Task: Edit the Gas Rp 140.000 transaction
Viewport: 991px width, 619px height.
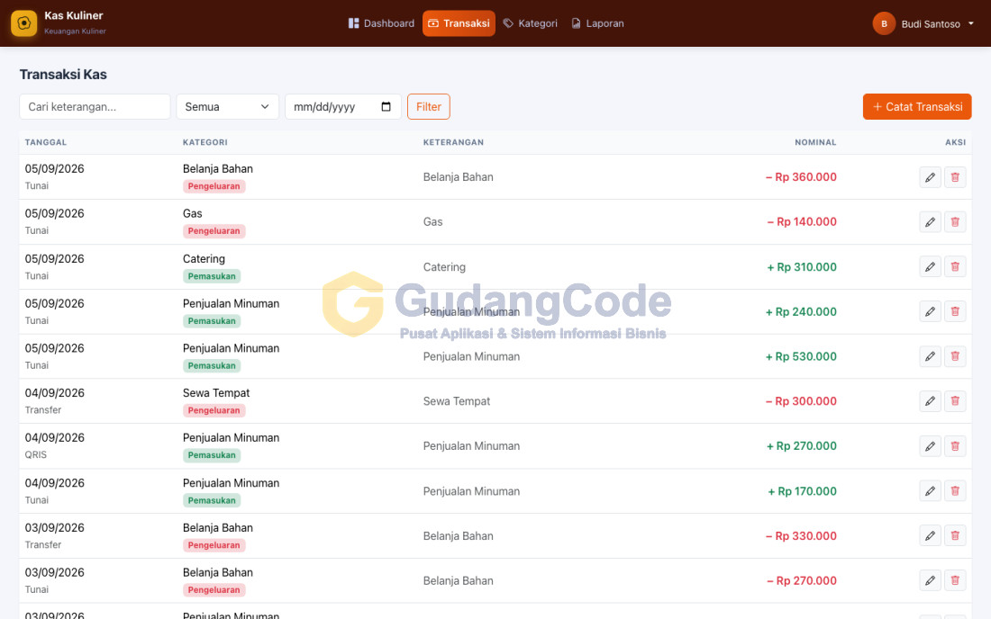Action: click(x=931, y=222)
